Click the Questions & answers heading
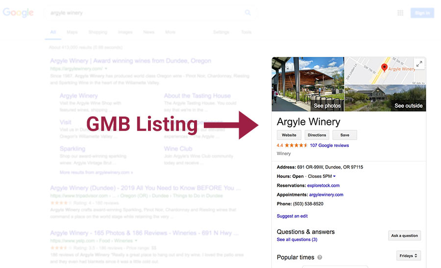Viewport: 441px width, 268px height. (306, 232)
